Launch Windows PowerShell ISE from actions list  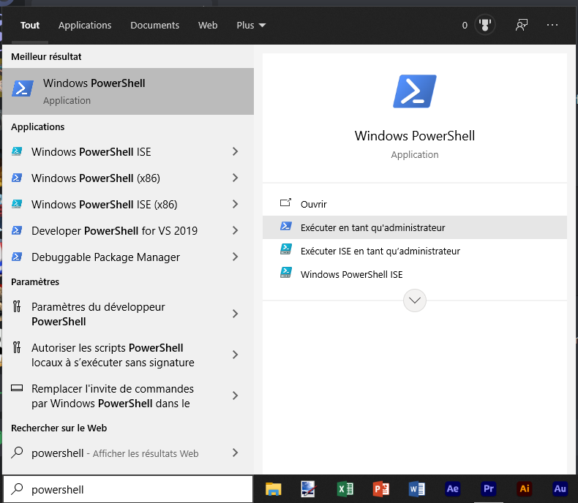(x=415, y=274)
